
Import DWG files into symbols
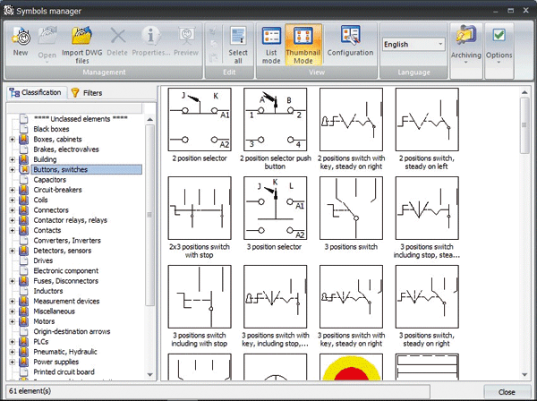(81, 45)
